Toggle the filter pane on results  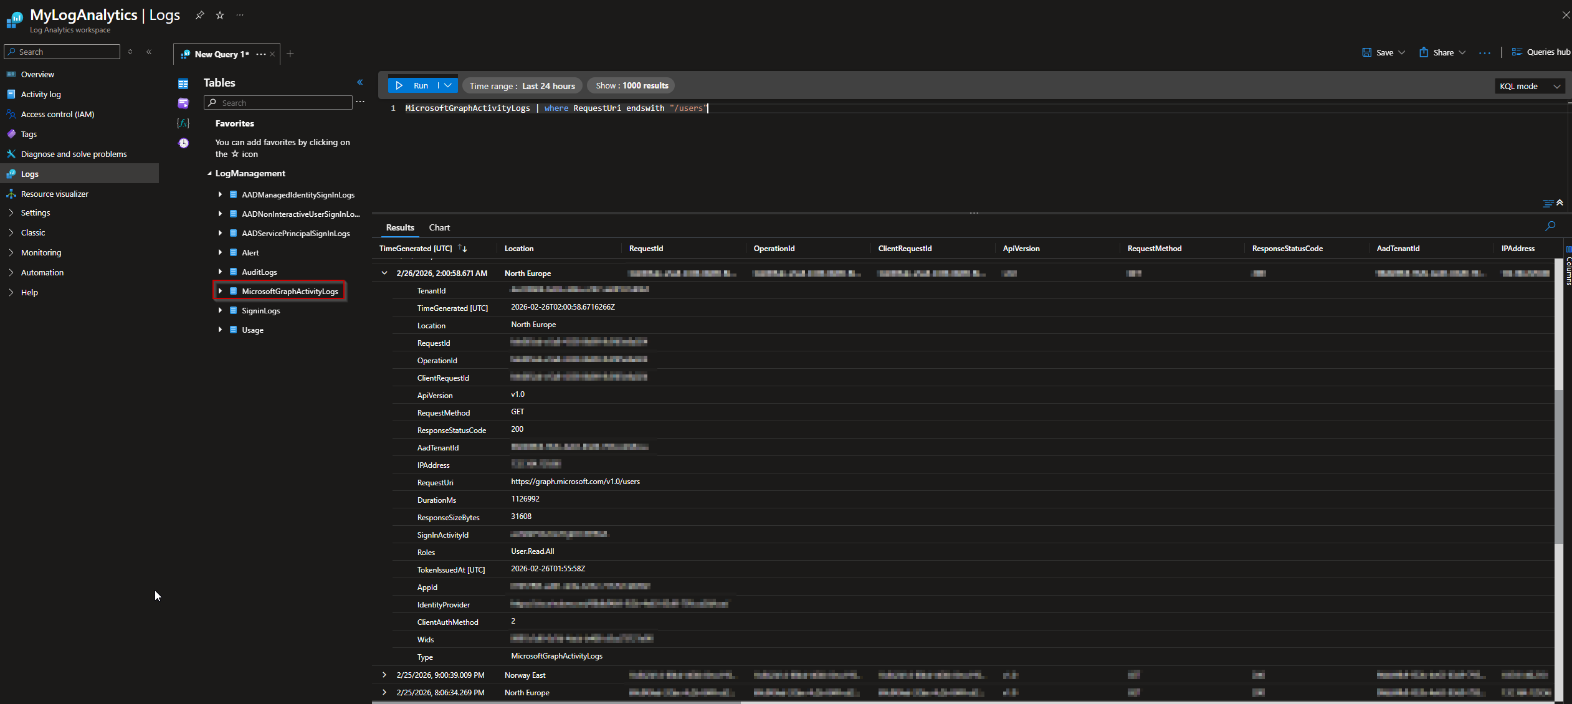(1548, 203)
